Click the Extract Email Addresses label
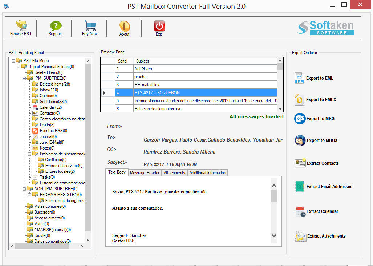373x266 pixels. pyautogui.click(x=329, y=187)
